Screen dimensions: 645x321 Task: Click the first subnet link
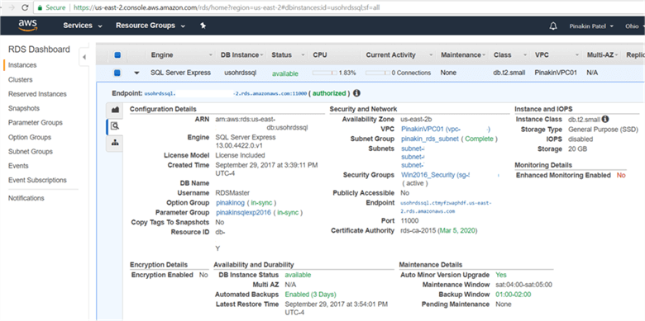(413, 149)
